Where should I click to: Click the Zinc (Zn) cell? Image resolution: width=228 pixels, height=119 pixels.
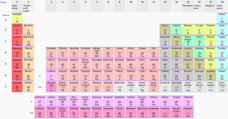point(154,52)
